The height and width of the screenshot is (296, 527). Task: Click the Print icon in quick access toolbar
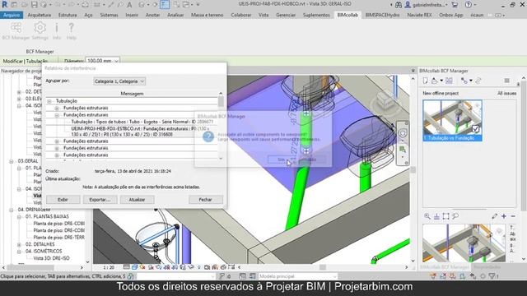pos(86,5)
